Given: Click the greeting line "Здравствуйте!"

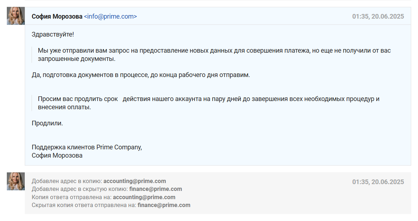Looking at the screenshot, I should 53,34.
